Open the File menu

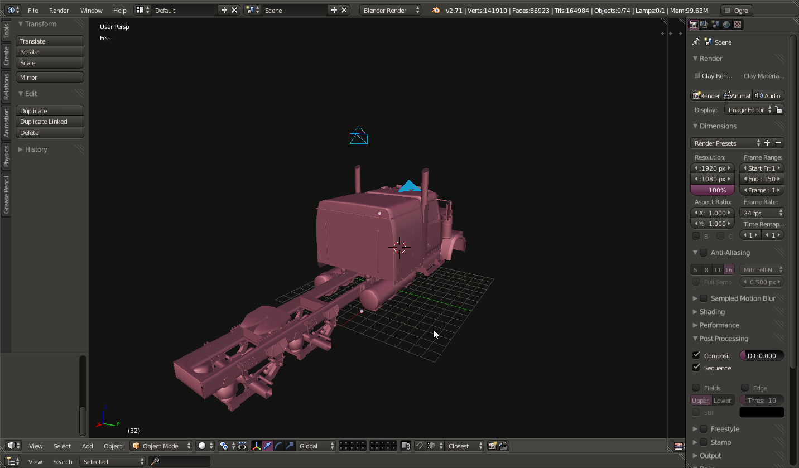click(x=33, y=11)
